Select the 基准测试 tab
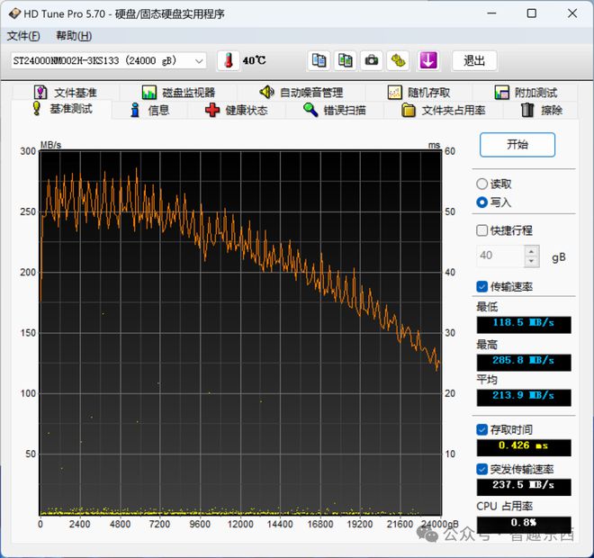The height and width of the screenshot is (558, 594). (x=62, y=109)
